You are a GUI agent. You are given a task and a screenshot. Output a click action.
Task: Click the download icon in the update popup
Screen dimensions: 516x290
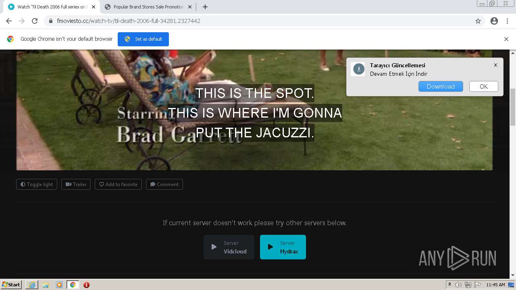[359, 69]
